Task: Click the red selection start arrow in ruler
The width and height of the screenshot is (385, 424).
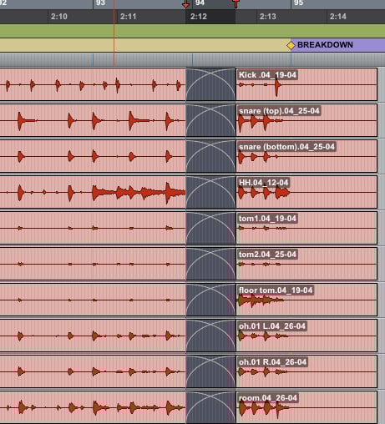Action: coord(185,3)
